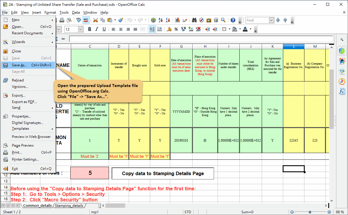Toggle justified alignment

pyautogui.click(x=135, y=29)
